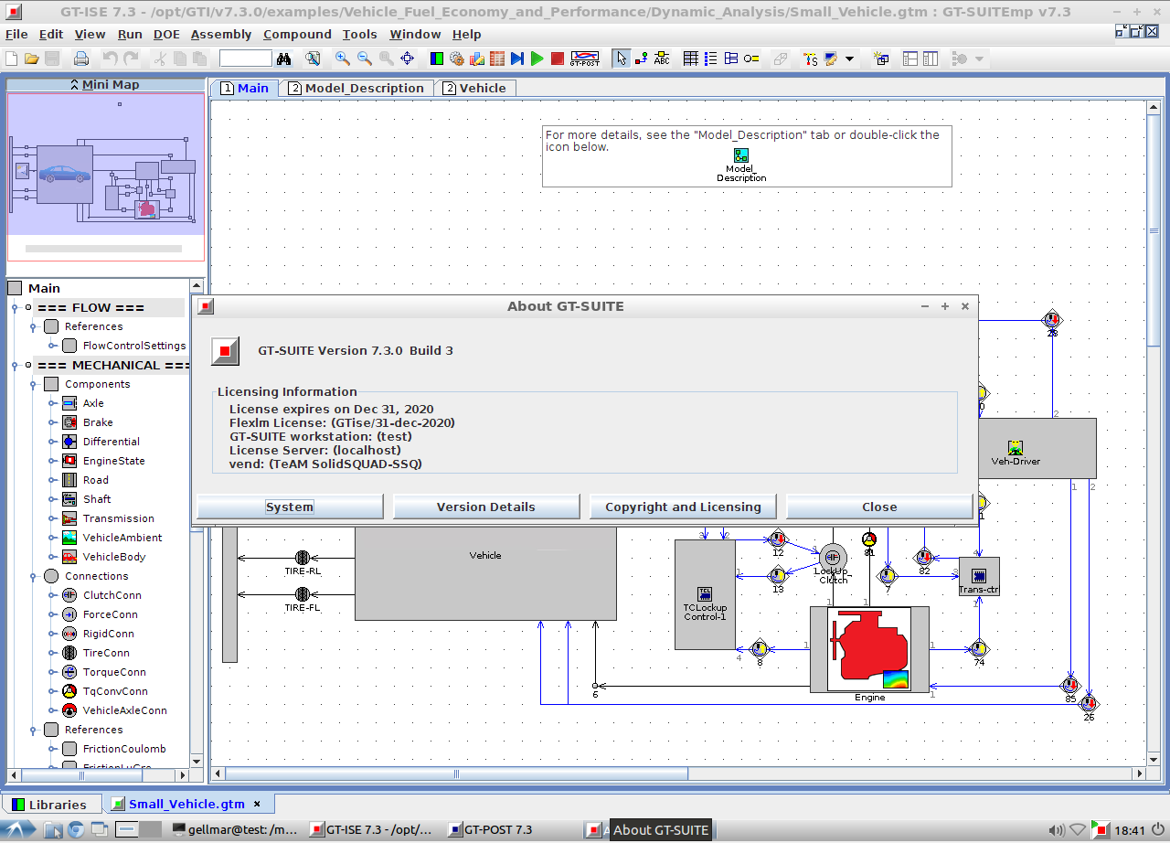Image resolution: width=1170 pixels, height=843 pixels.
Task: Expand the Transmission tree node
Action: click(52, 518)
